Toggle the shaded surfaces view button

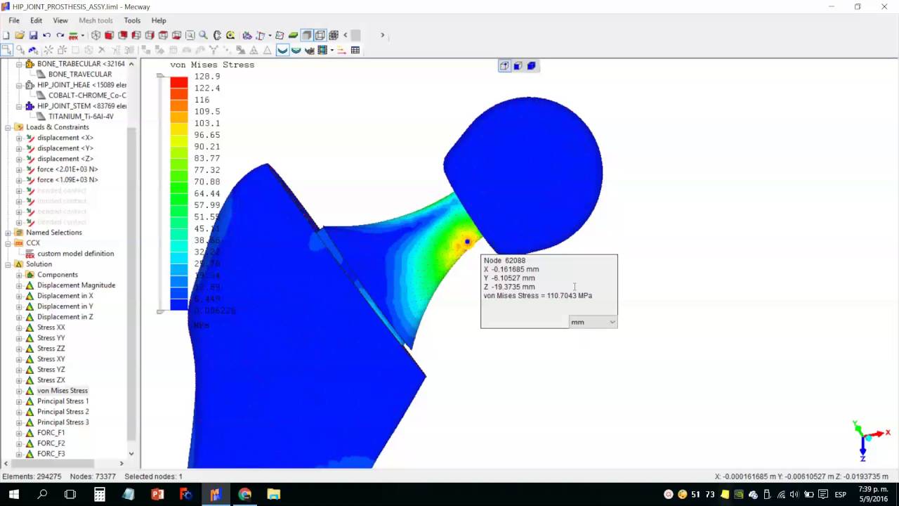click(x=306, y=35)
